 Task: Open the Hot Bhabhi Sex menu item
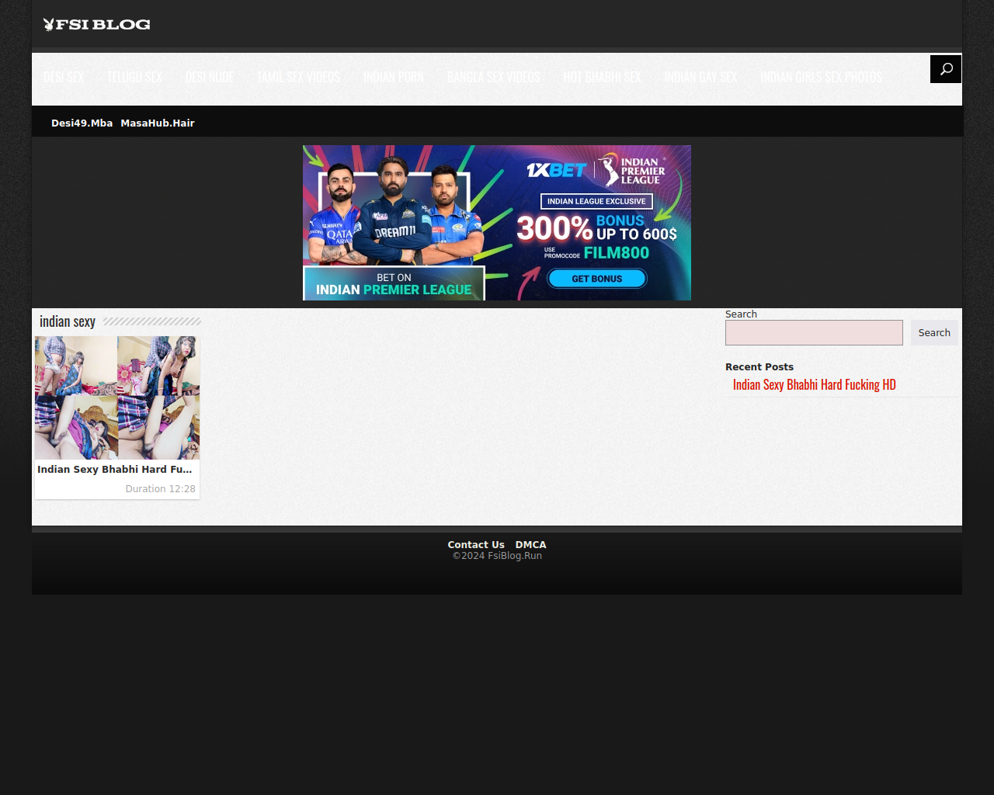[603, 77]
